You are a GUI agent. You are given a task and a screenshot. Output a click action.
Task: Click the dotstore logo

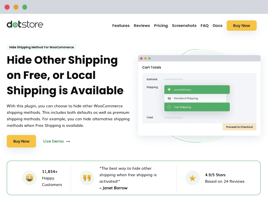pyautogui.click(x=25, y=25)
